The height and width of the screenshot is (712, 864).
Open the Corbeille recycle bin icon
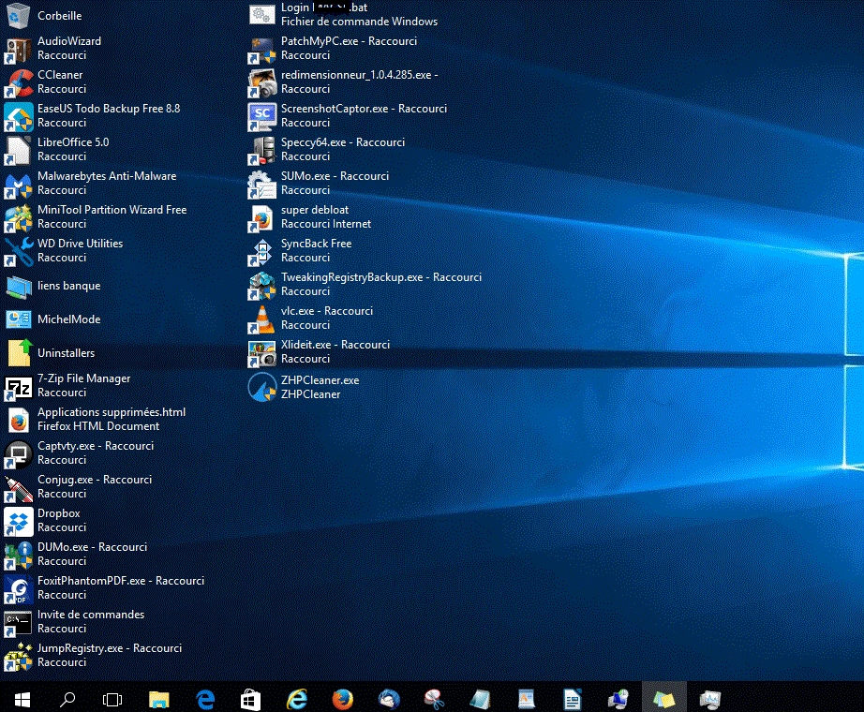(18, 15)
